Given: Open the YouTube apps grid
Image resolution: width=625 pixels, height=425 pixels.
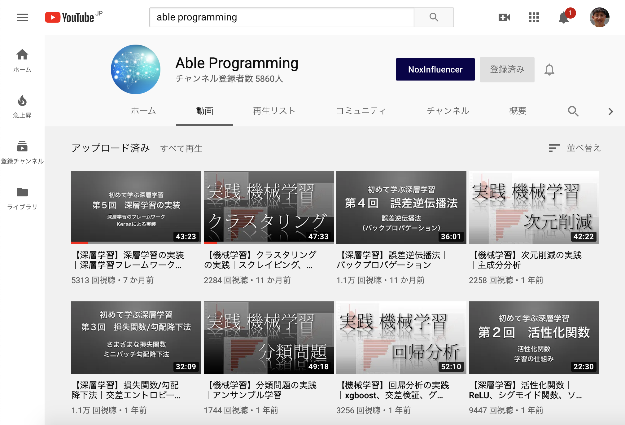Looking at the screenshot, I should pyautogui.click(x=534, y=17).
